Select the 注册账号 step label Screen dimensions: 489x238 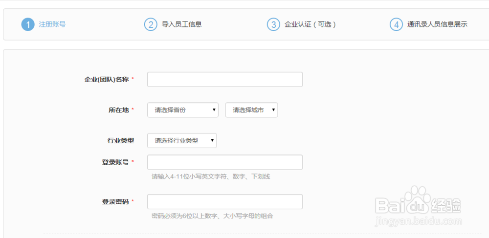click(52, 24)
